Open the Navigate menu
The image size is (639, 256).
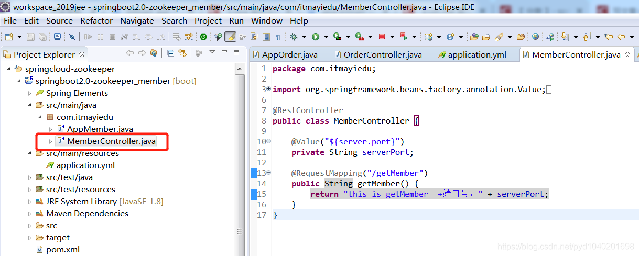[x=137, y=20]
